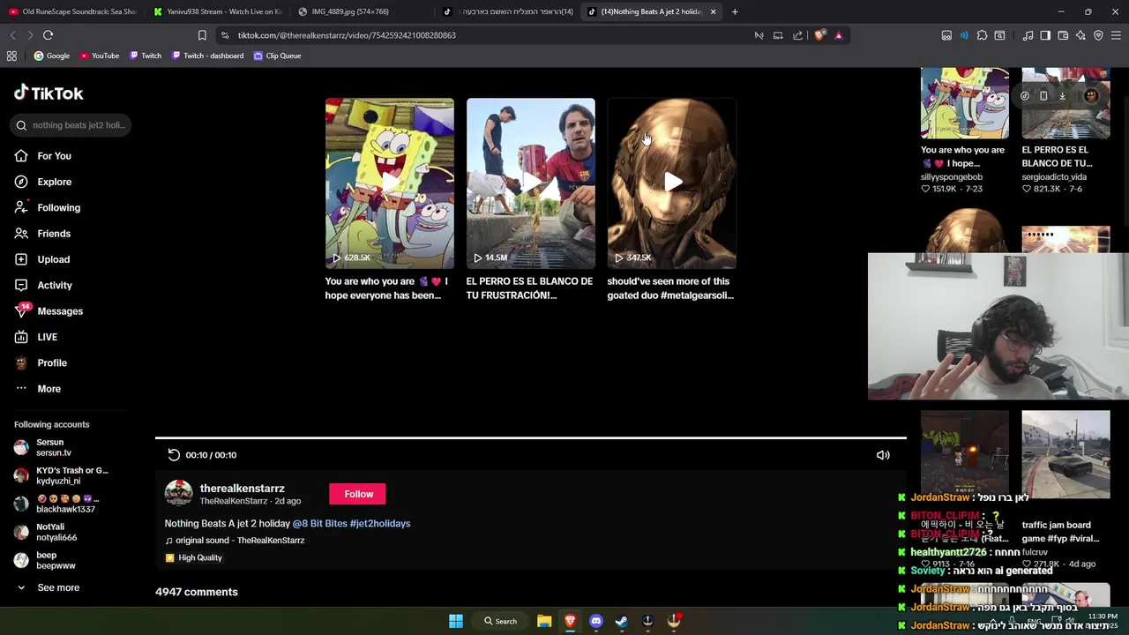Close the Nothing Beats A jet 2 tab

(x=713, y=11)
